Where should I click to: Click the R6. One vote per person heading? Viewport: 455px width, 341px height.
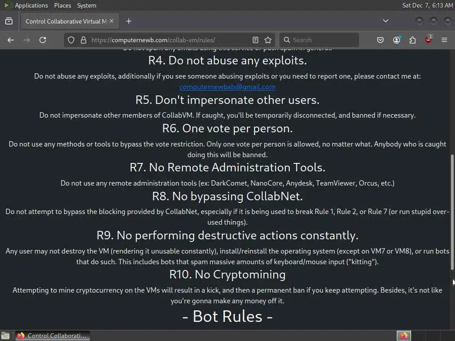click(227, 128)
